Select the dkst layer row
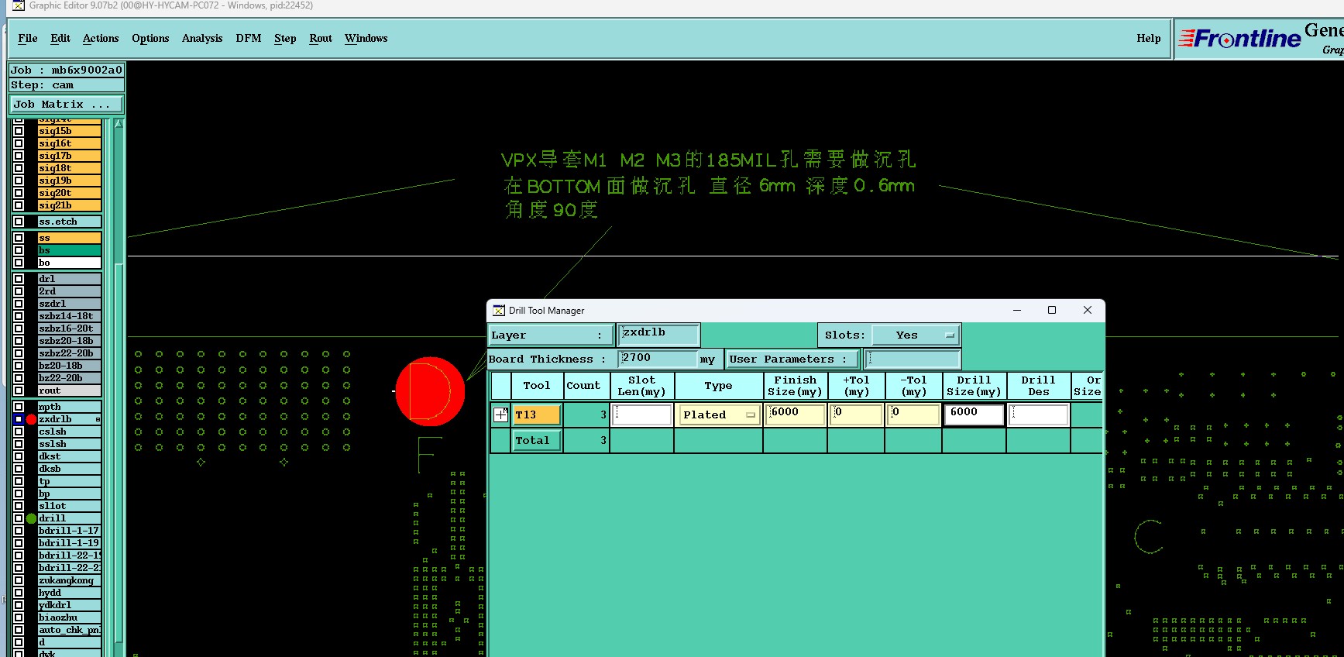Image resolution: width=1344 pixels, height=657 pixels. [x=70, y=456]
